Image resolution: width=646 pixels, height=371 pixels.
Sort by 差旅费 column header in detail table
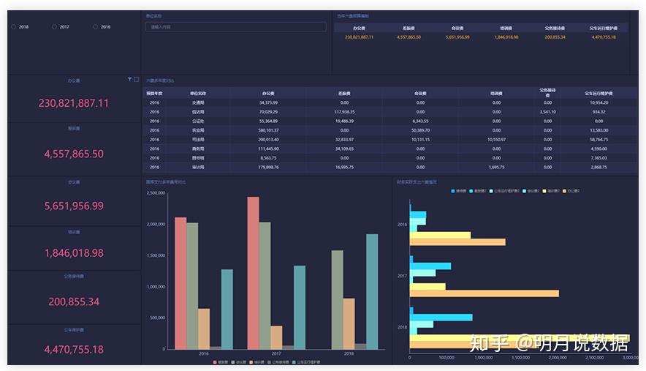[x=344, y=94]
